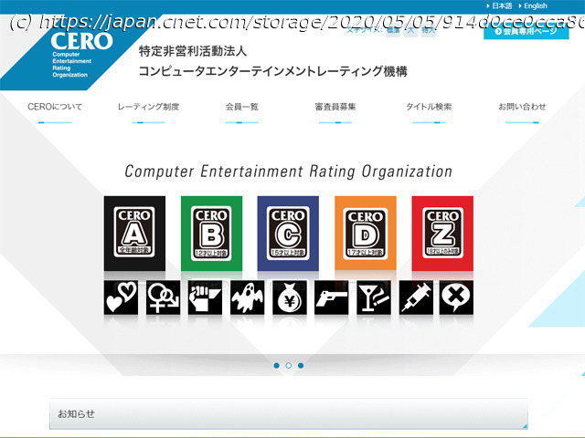Click the green CERO B rating mark
585x438 pixels.
click(x=211, y=234)
